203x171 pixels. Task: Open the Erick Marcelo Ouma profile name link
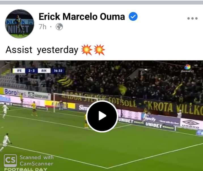(82, 17)
